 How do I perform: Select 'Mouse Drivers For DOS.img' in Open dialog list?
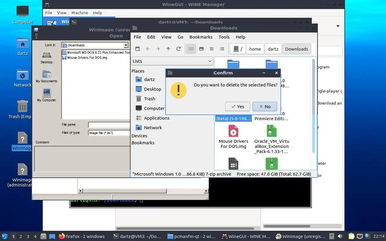(x=85, y=58)
